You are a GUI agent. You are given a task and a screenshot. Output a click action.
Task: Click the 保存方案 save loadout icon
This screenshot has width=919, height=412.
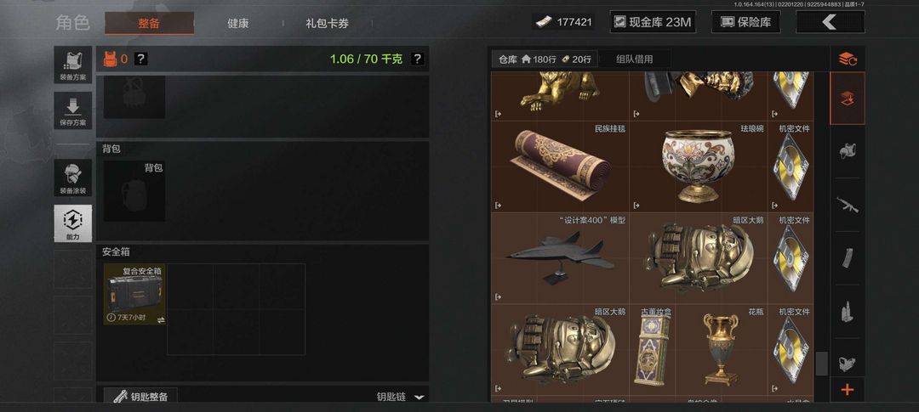(72, 110)
